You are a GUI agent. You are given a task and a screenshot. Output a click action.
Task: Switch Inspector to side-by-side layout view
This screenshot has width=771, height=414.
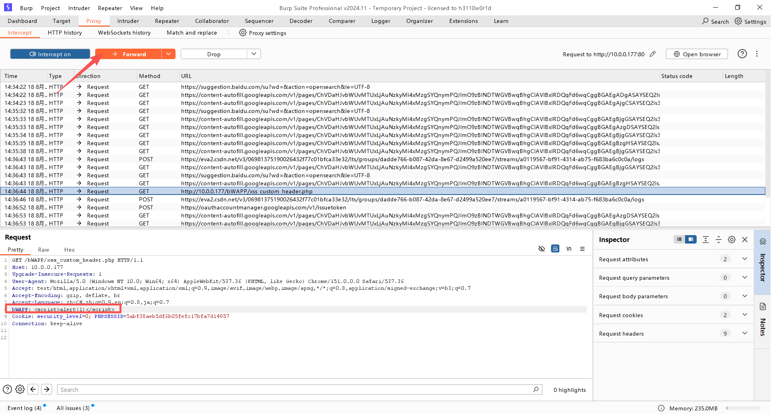[691, 240]
